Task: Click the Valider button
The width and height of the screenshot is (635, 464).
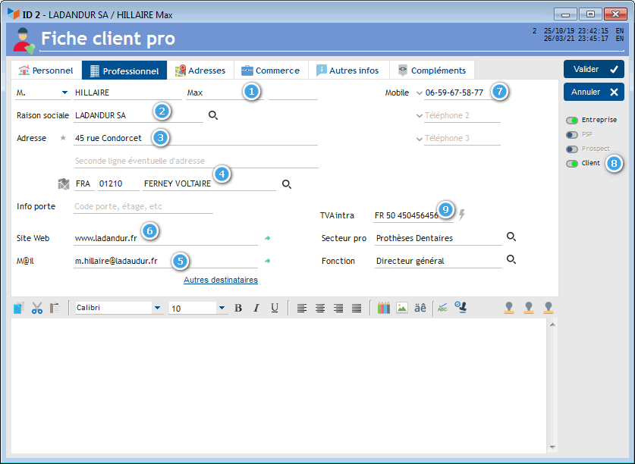Action: point(593,69)
